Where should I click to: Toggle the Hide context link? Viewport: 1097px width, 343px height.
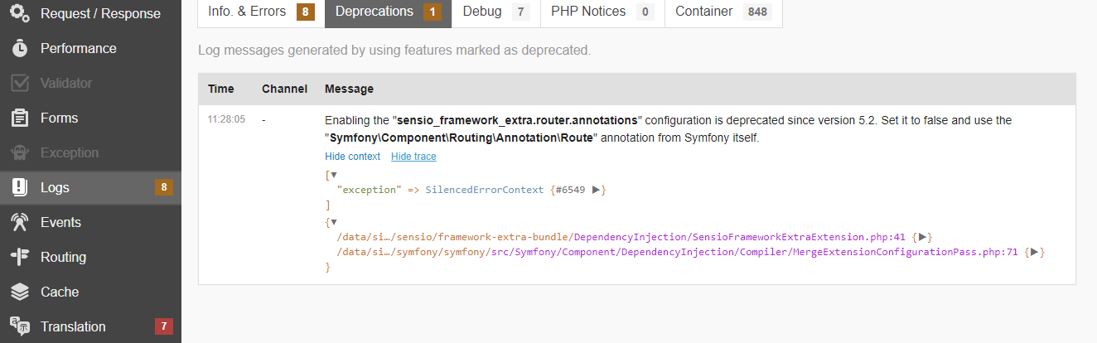click(352, 157)
